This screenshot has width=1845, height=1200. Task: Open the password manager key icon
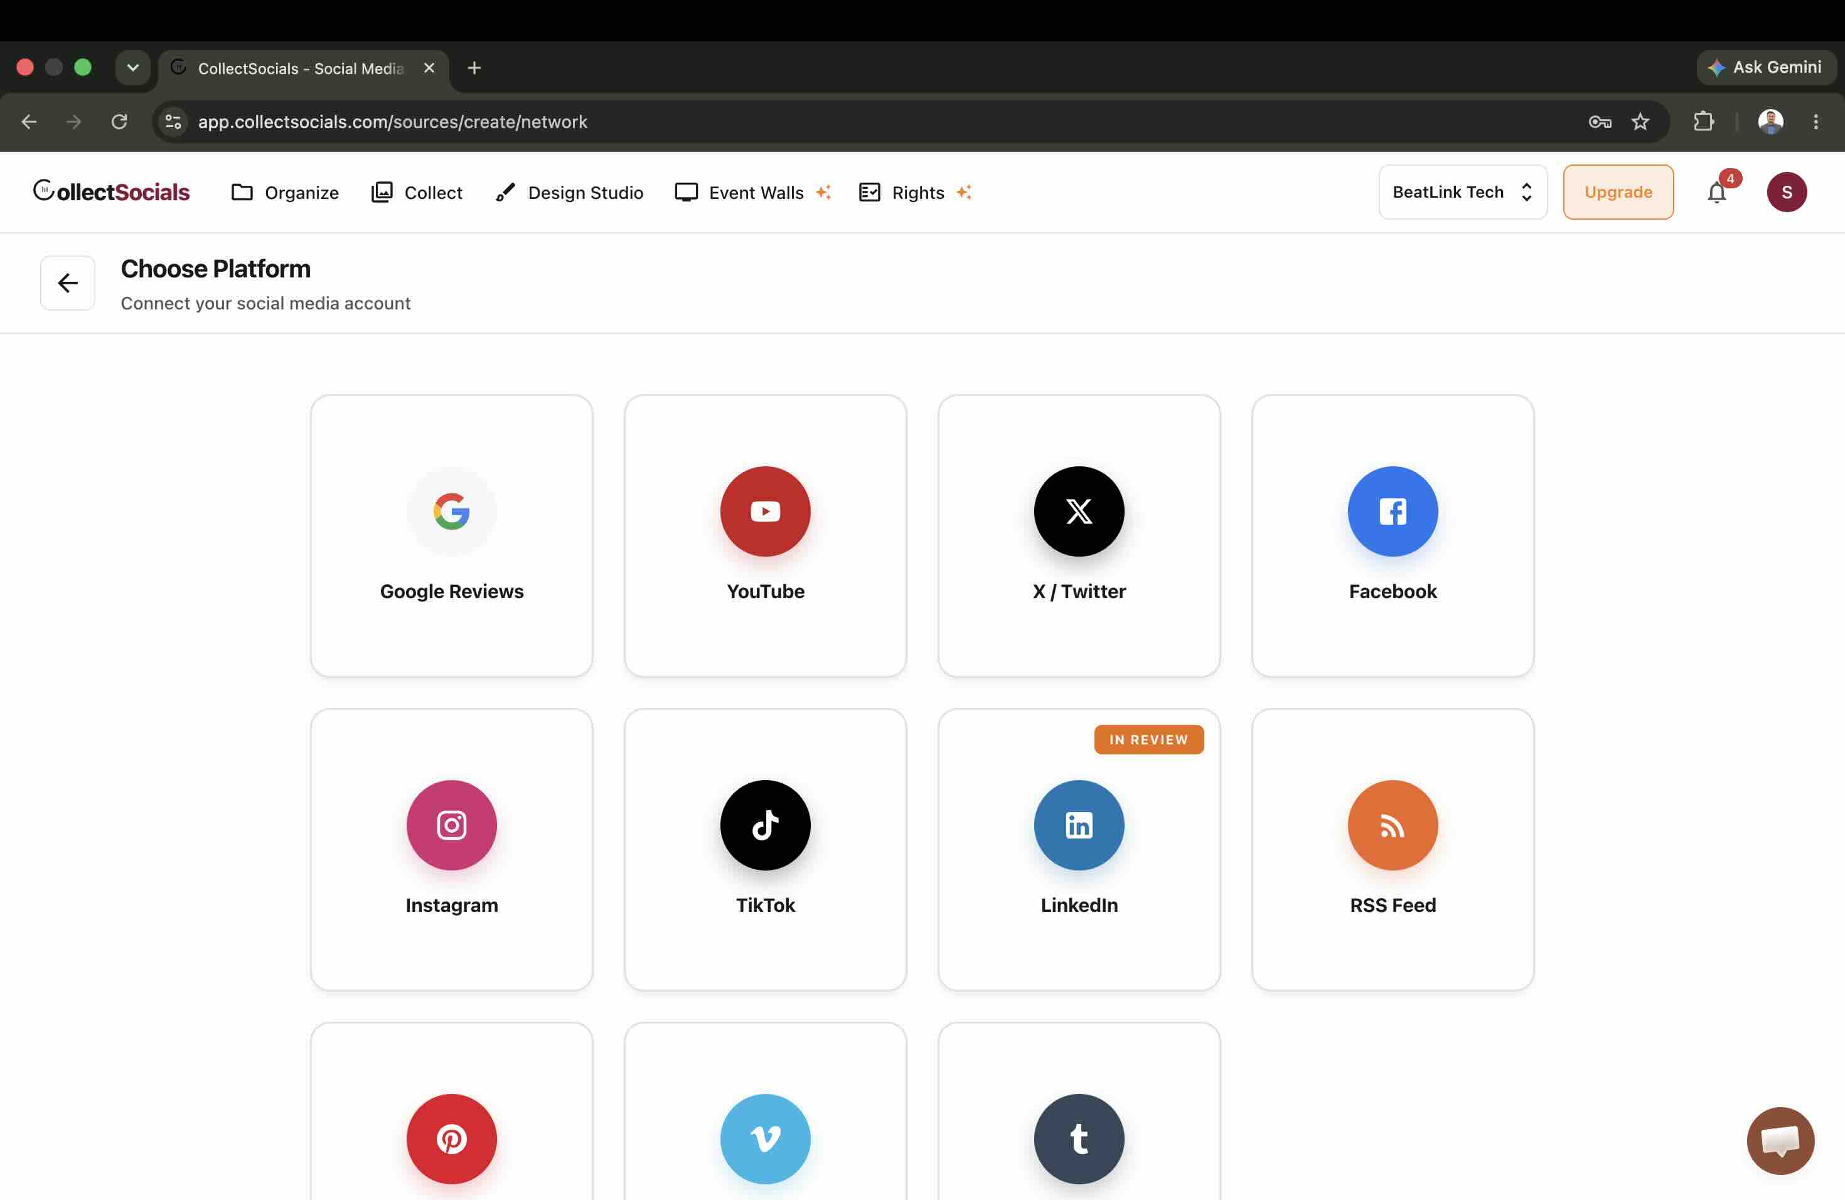(1599, 122)
